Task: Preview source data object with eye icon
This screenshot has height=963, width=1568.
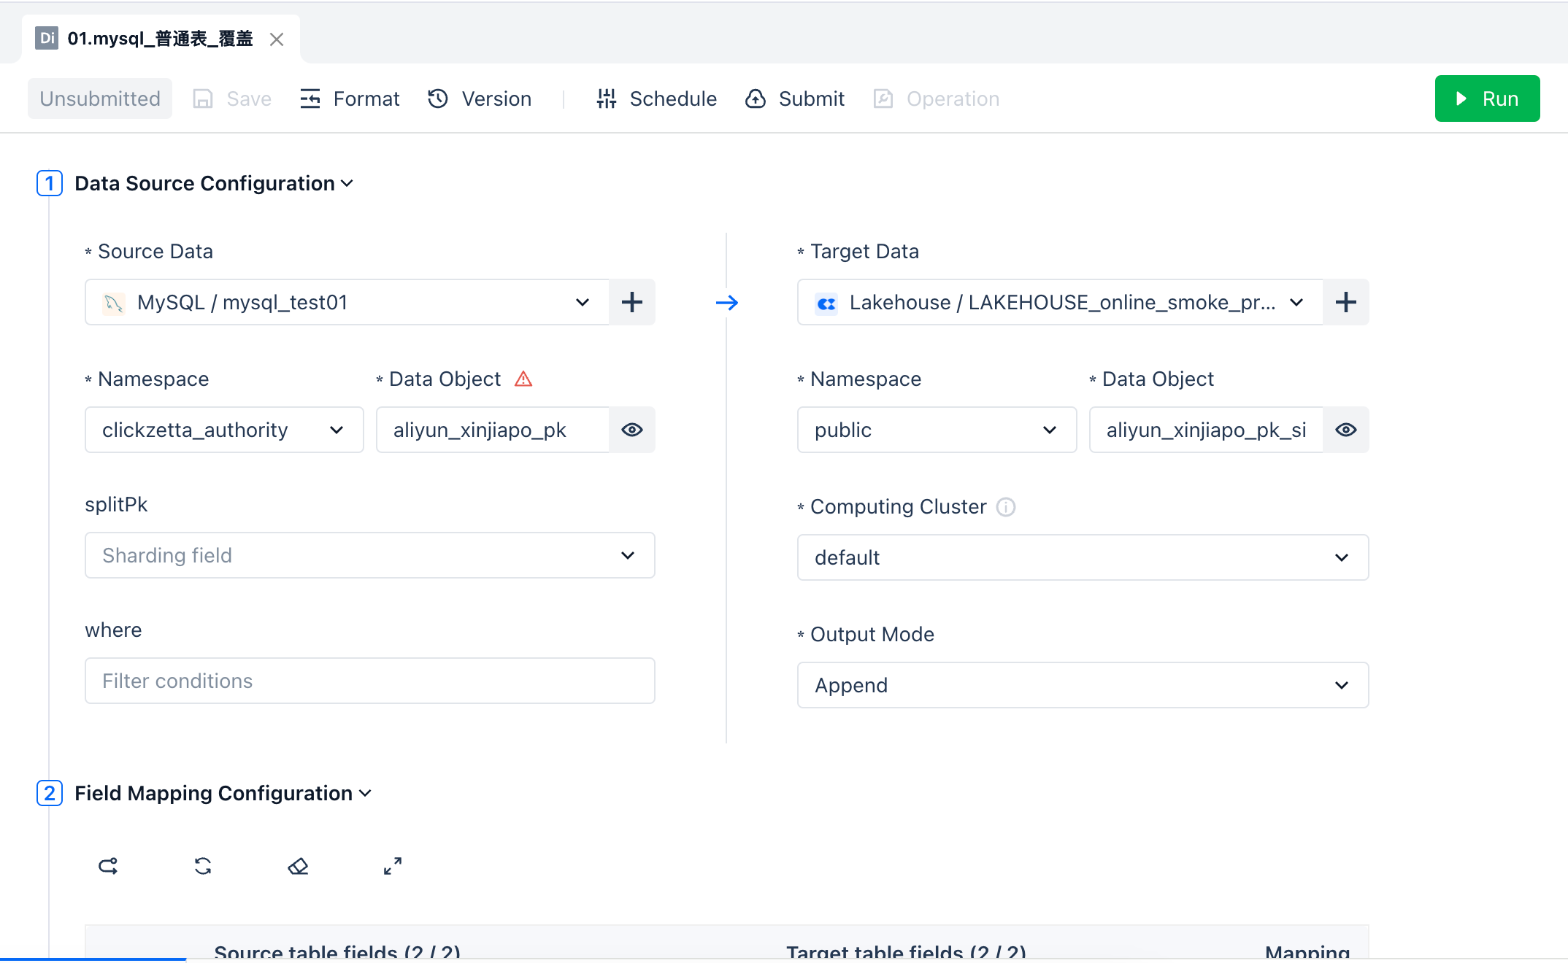Action: [x=631, y=430]
